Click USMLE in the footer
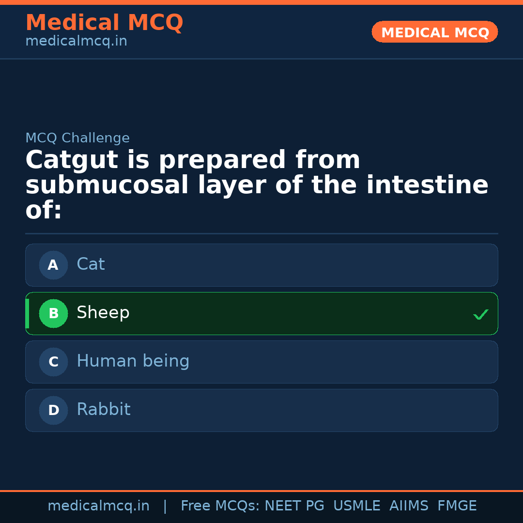This screenshot has height=523, width=523. 356,506
